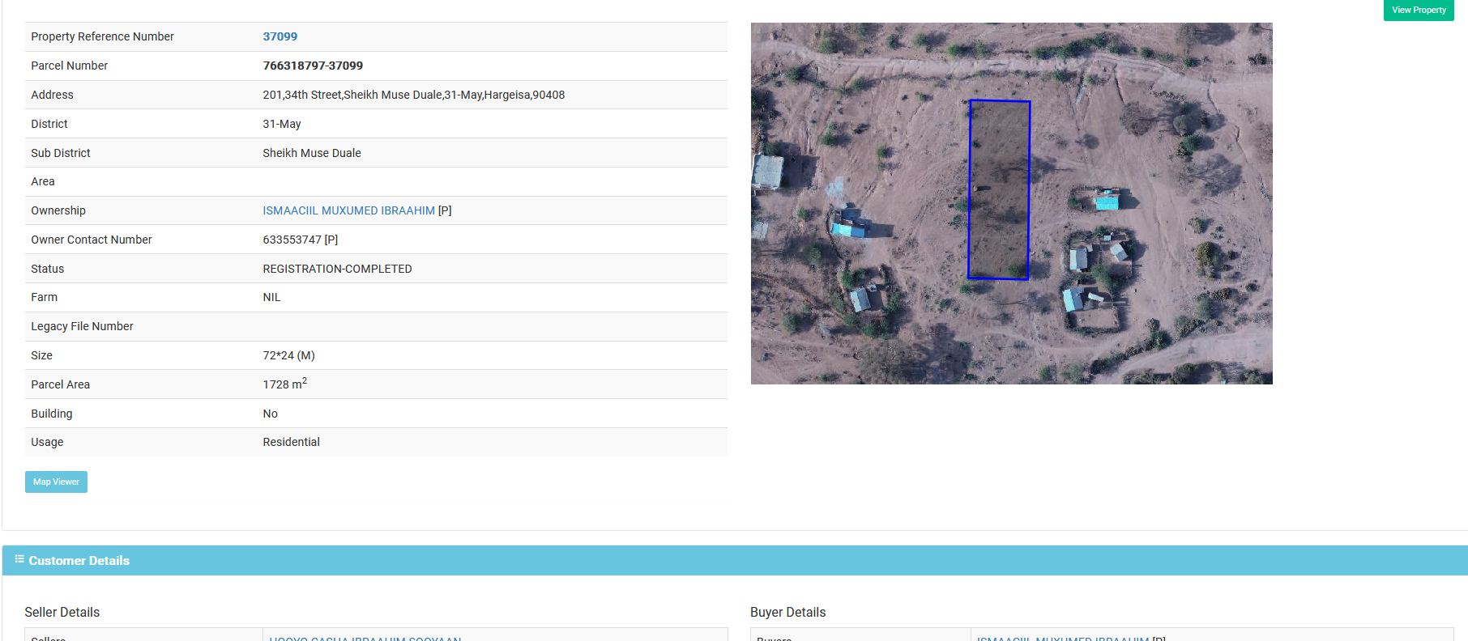Open the Map Viewer button
The image size is (1468, 641).
(x=56, y=482)
